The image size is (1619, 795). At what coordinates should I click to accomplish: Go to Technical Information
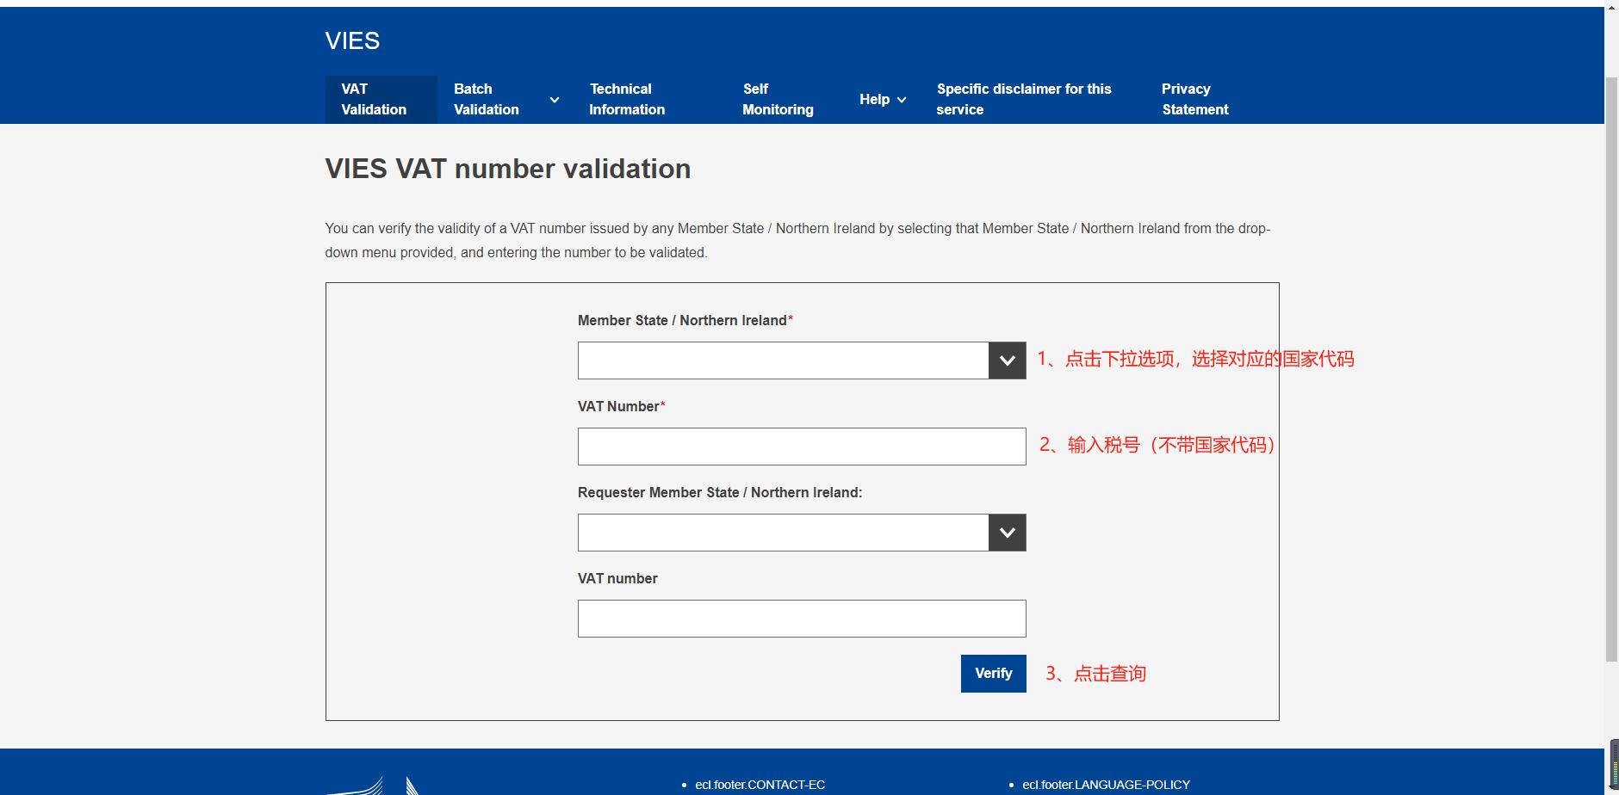click(x=627, y=100)
